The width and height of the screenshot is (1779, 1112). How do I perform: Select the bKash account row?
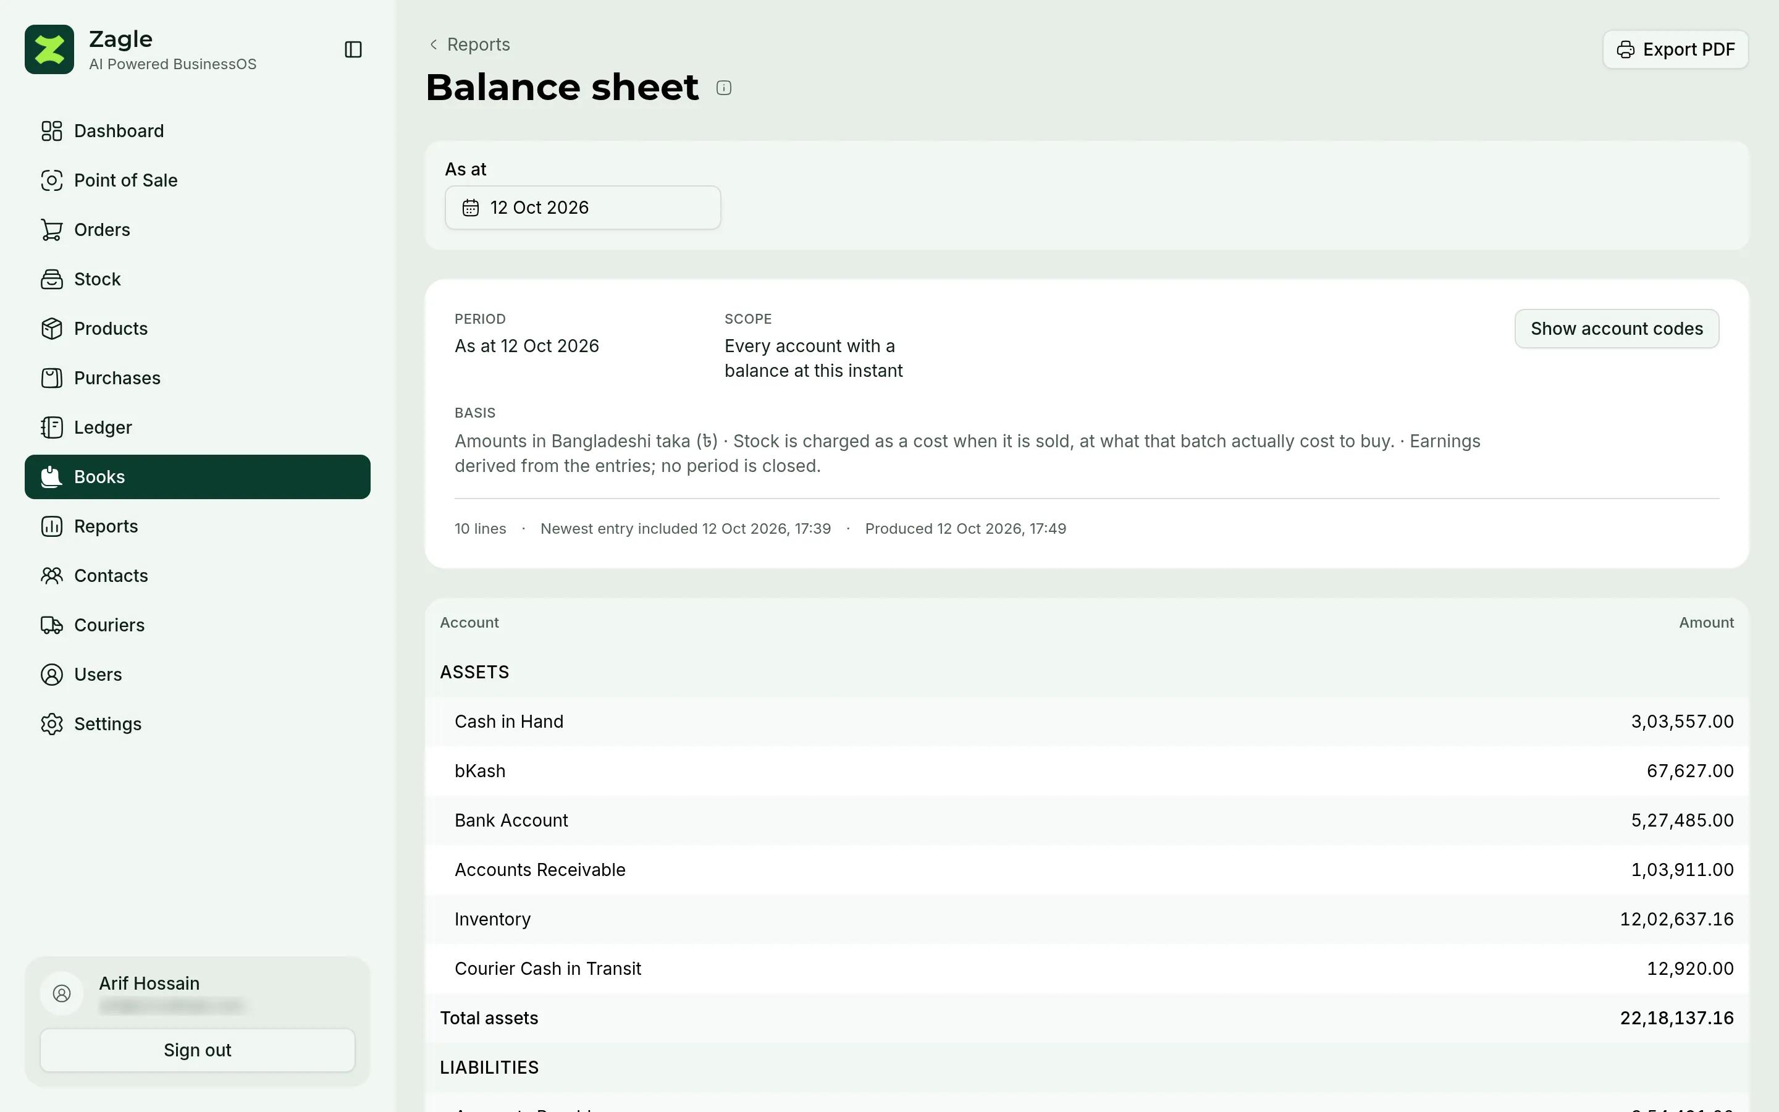(x=1087, y=771)
